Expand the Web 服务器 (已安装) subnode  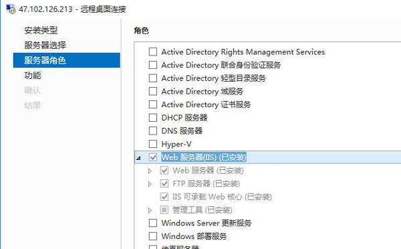click(150, 171)
